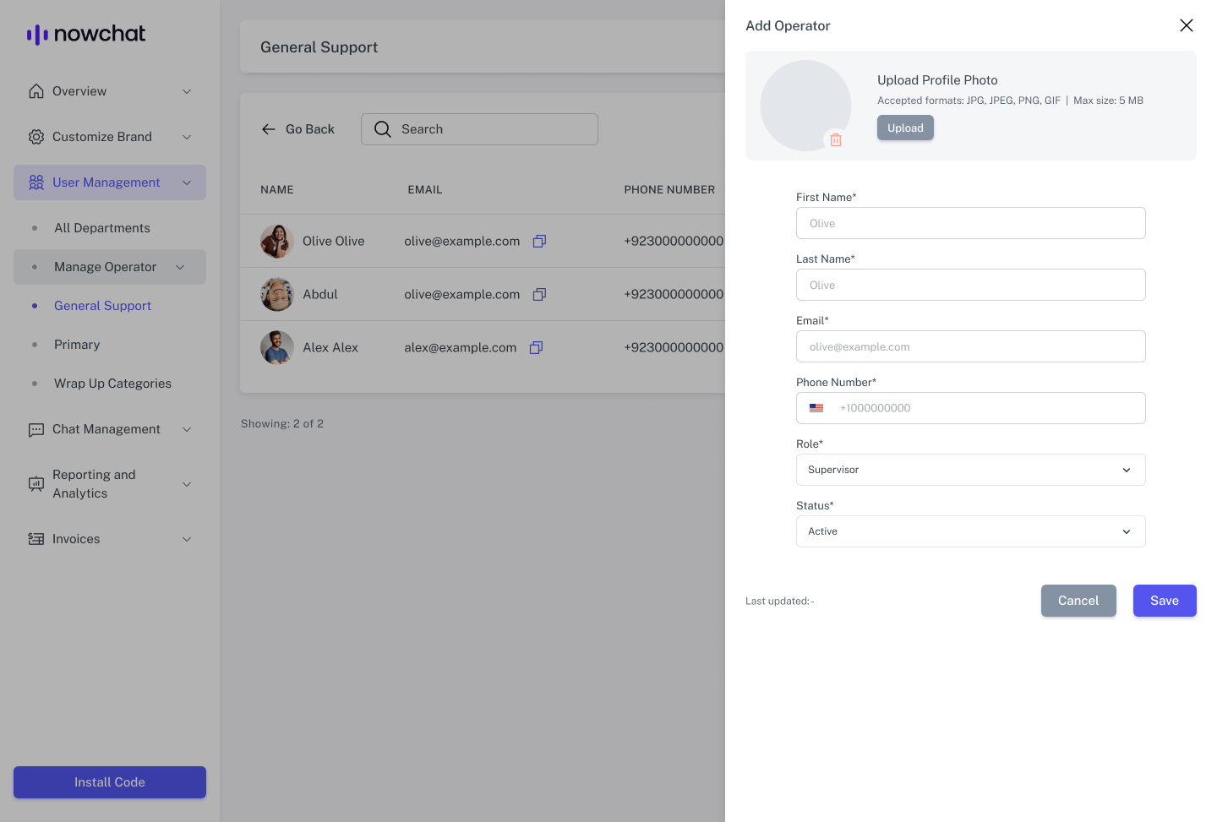
Task: Click the trash icon on profile photo
Action: (836, 140)
